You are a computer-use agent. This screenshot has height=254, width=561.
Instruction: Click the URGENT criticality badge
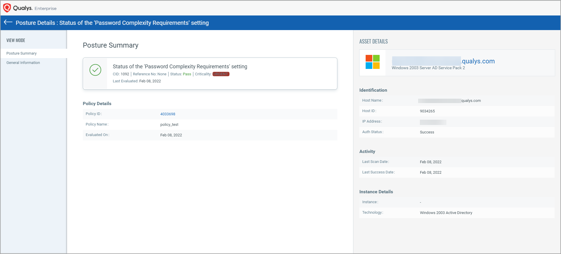click(x=221, y=74)
